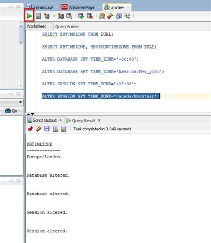Click the left panel scroll up arrow

(21, 23)
